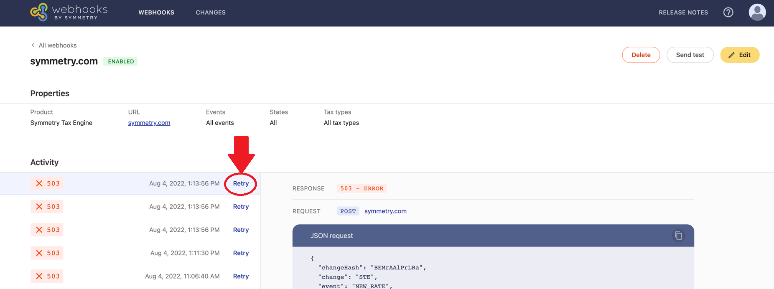Click the Send test button
The width and height of the screenshot is (774, 289).
tap(690, 55)
